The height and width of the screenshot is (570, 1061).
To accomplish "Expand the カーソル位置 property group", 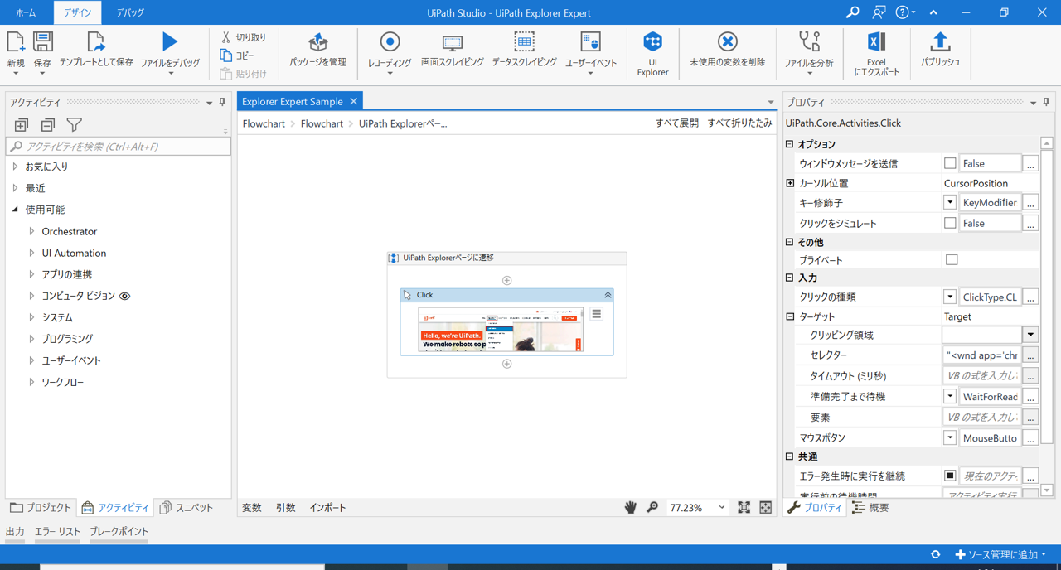I will [x=790, y=183].
